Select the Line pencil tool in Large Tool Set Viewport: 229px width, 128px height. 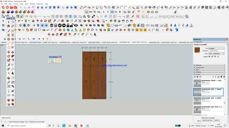coord(9,31)
